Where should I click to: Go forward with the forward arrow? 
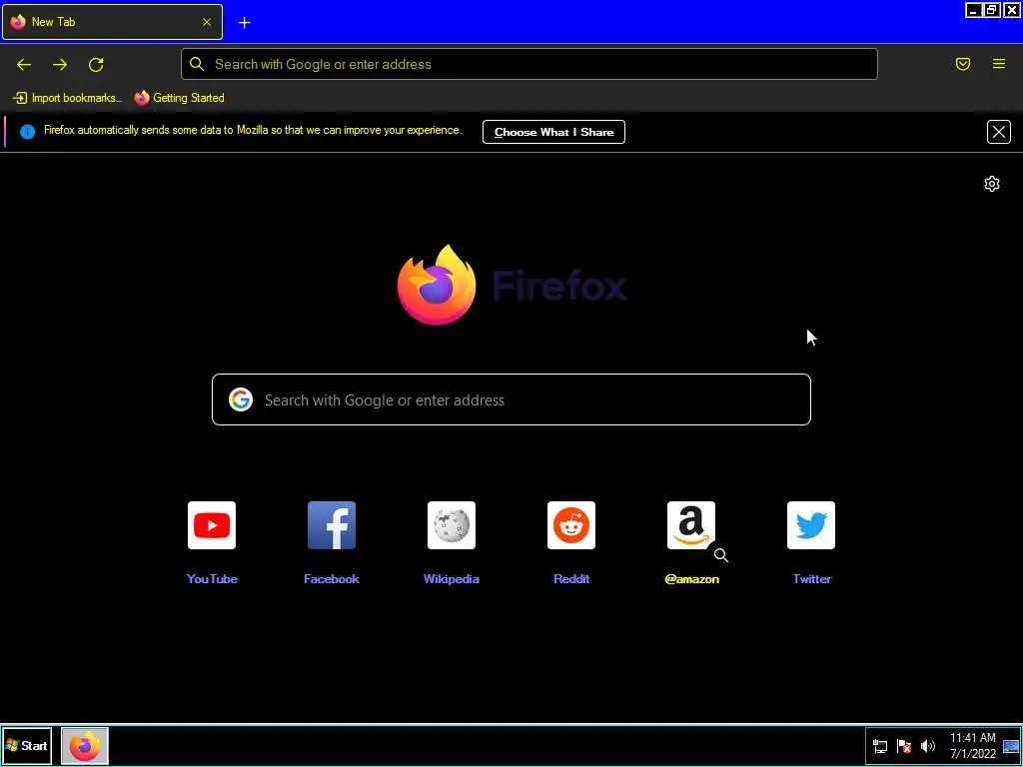[60, 64]
